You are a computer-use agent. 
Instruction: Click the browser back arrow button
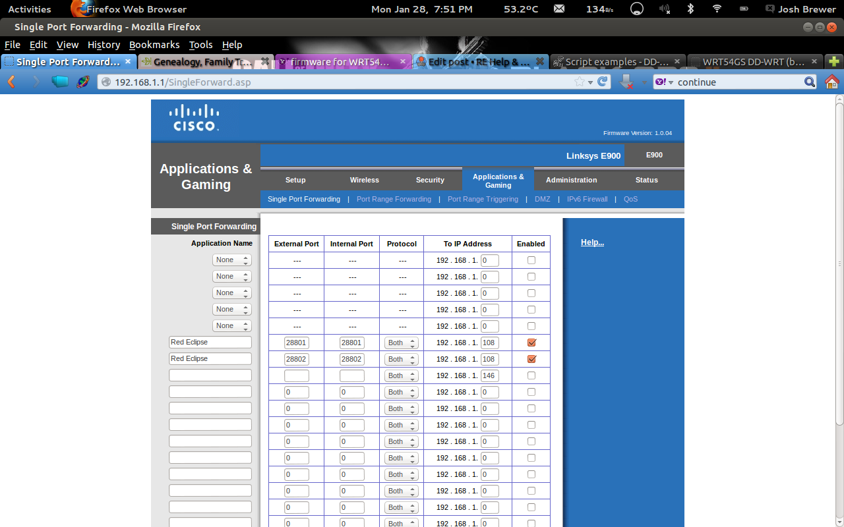click(x=11, y=82)
